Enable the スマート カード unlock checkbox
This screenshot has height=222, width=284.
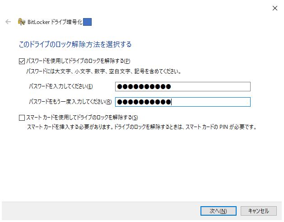tap(22, 118)
